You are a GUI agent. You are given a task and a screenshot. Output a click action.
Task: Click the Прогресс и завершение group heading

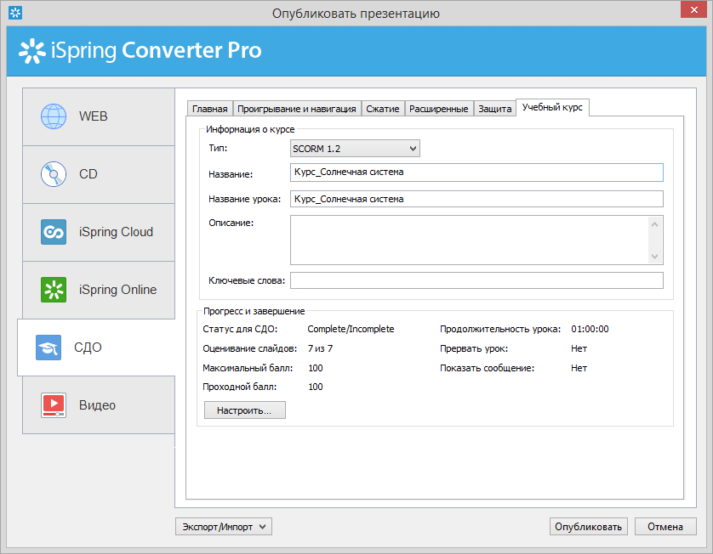coord(254,311)
